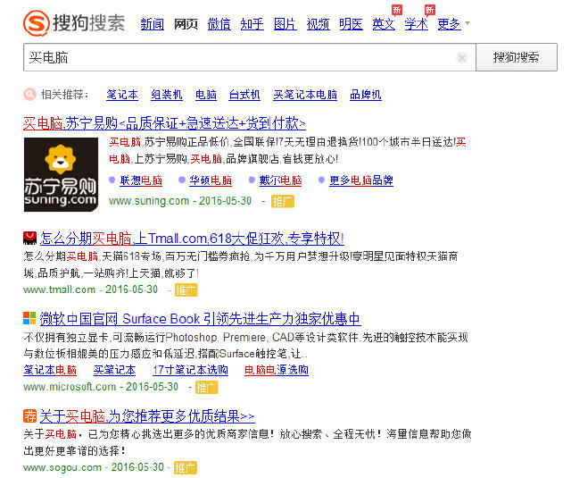Image resolution: width=571 pixels, height=478 pixels.
Task: Click the www.suning.com URL text
Action: [149, 201]
